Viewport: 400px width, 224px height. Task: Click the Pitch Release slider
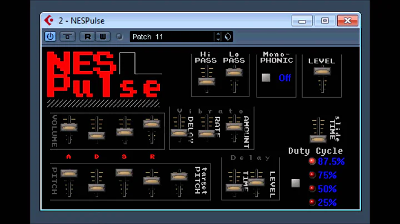pyautogui.click(x=152, y=180)
